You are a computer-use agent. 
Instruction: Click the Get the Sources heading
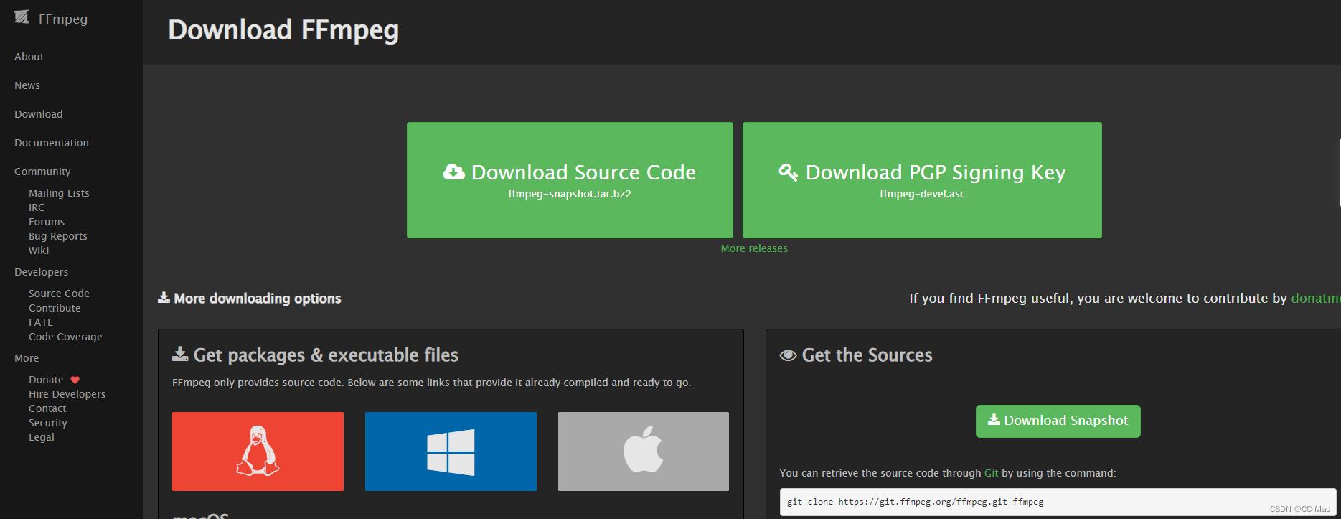[x=867, y=355]
